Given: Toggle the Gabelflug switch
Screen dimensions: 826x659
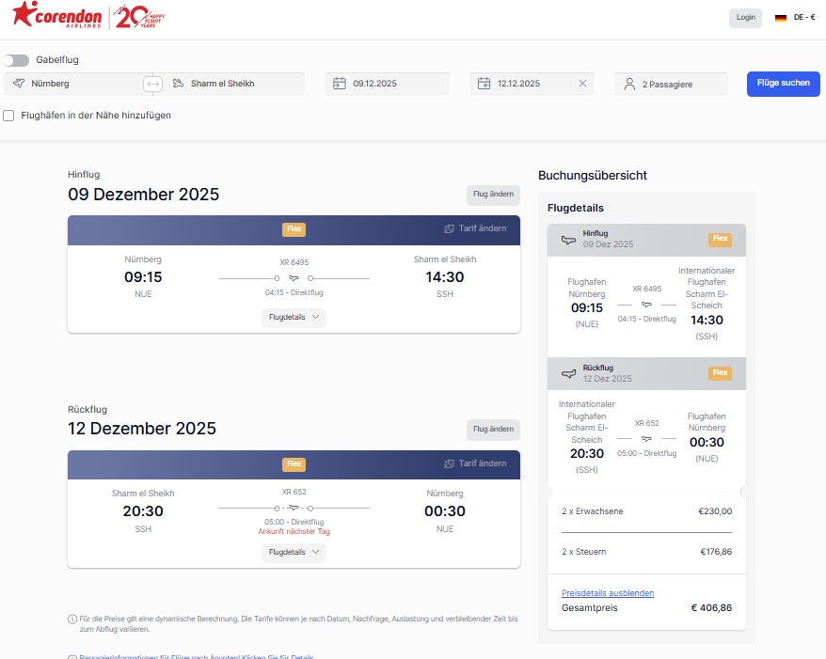Looking at the screenshot, I should [x=16, y=60].
